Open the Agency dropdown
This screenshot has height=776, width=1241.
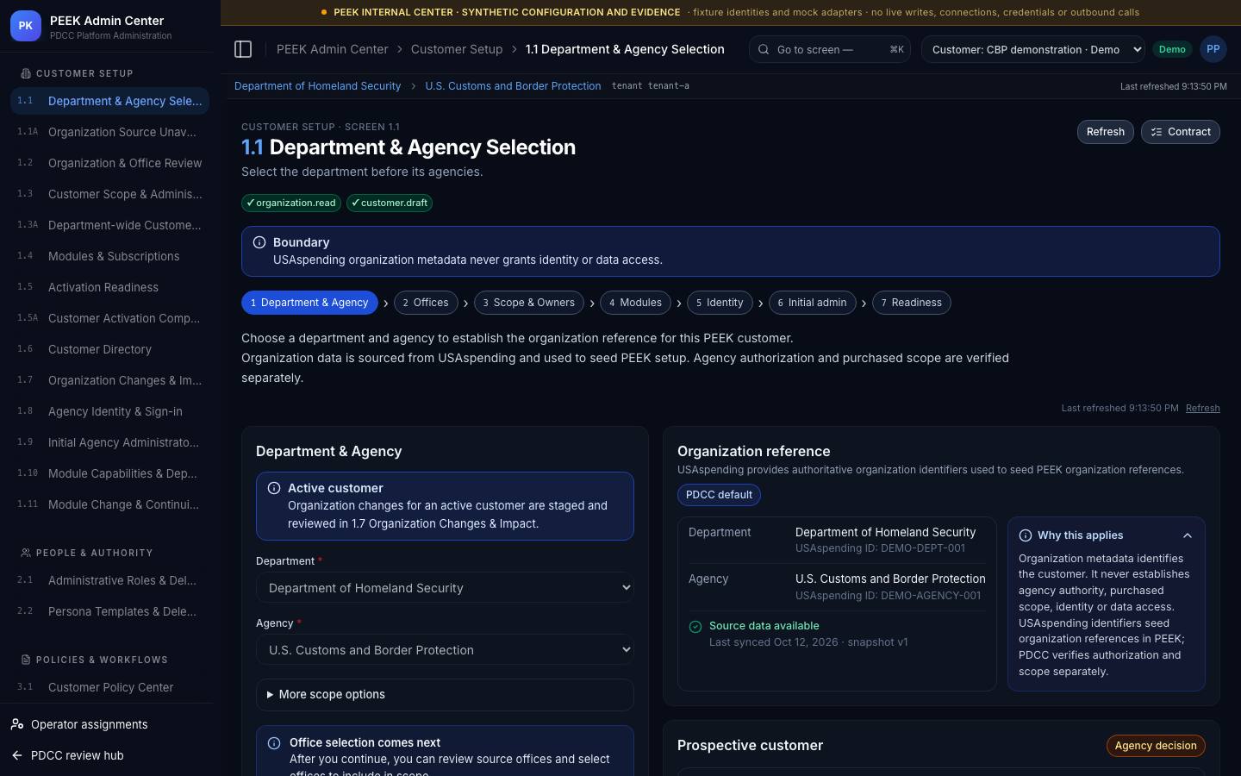(x=445, y=650)
